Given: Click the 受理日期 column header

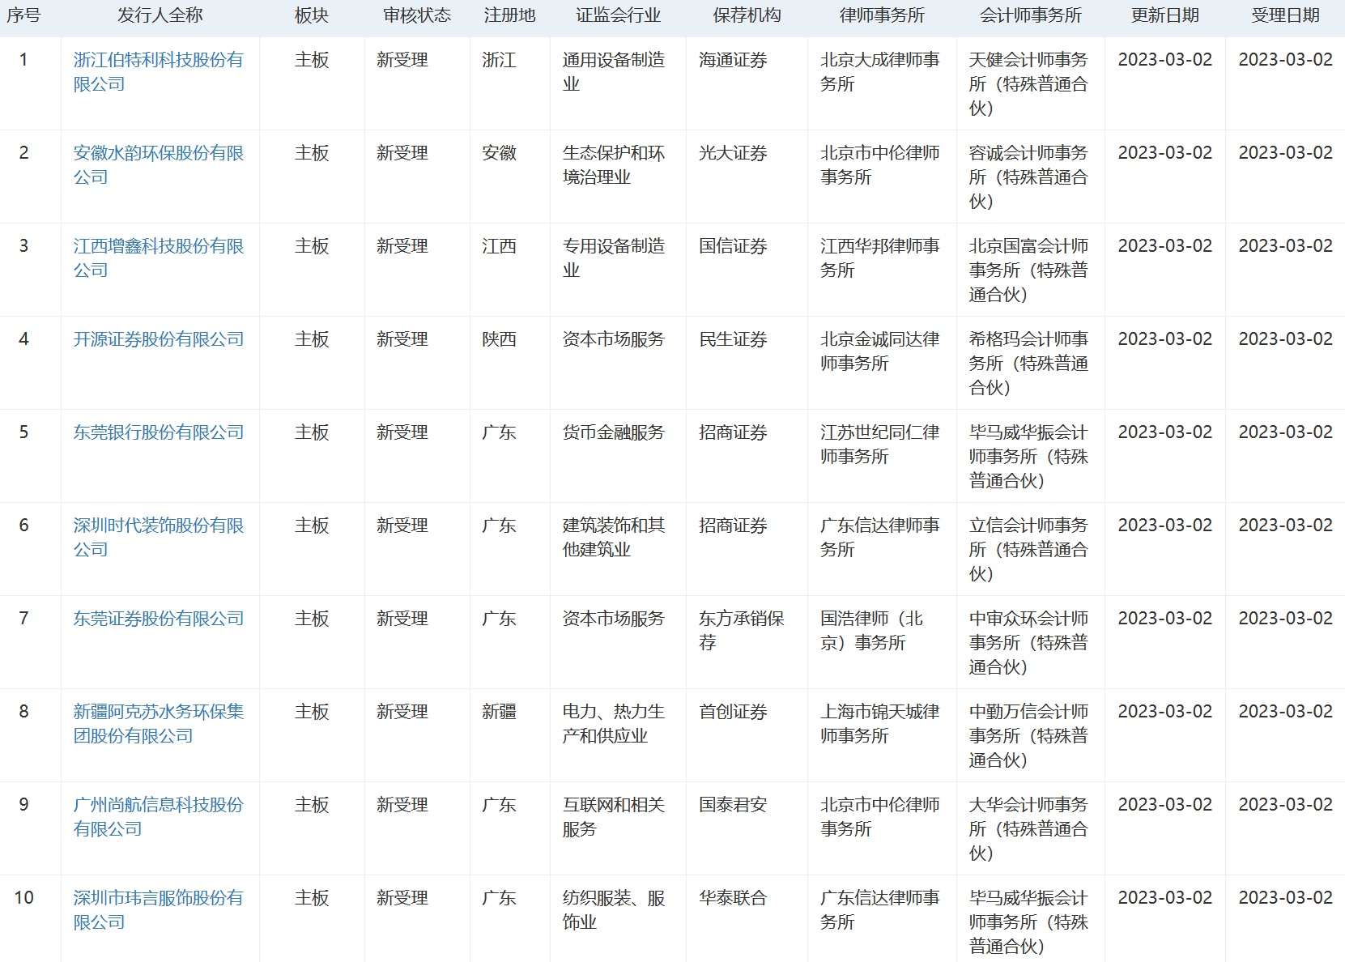Looking at the screenshot, I should (x=1285, y=15).
